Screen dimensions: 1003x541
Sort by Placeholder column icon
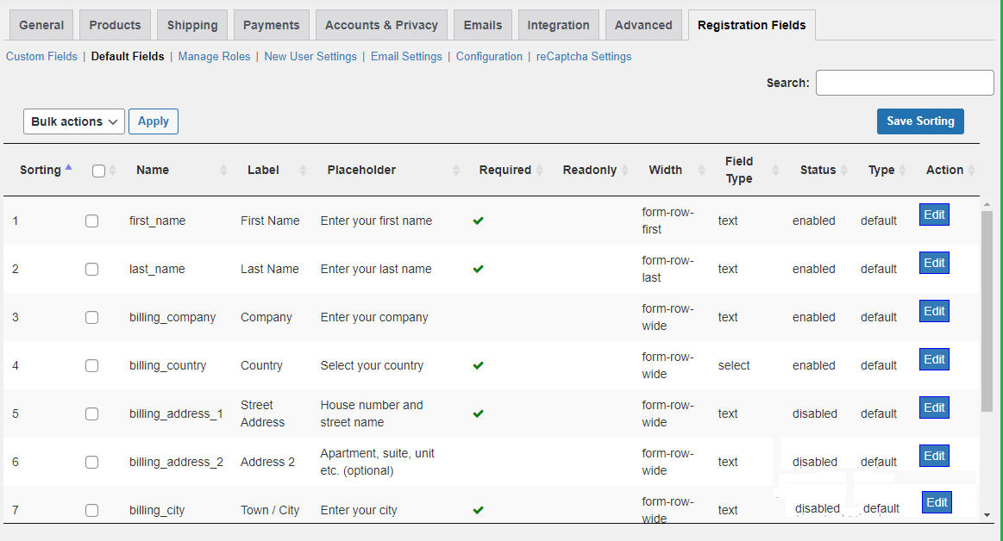[x=456, y=171]
